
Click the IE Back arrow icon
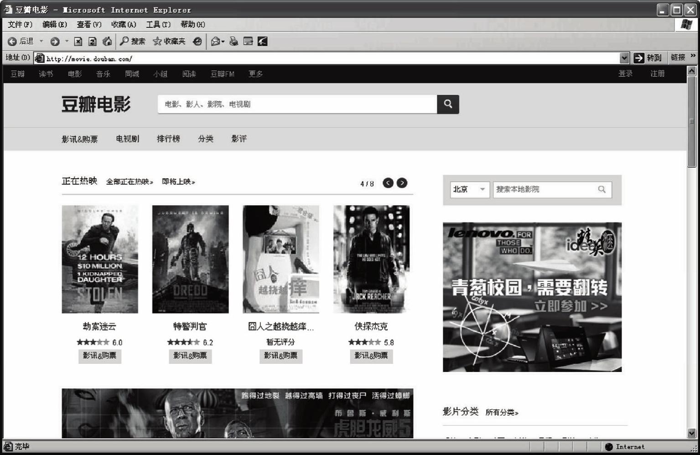coord(12,41)
